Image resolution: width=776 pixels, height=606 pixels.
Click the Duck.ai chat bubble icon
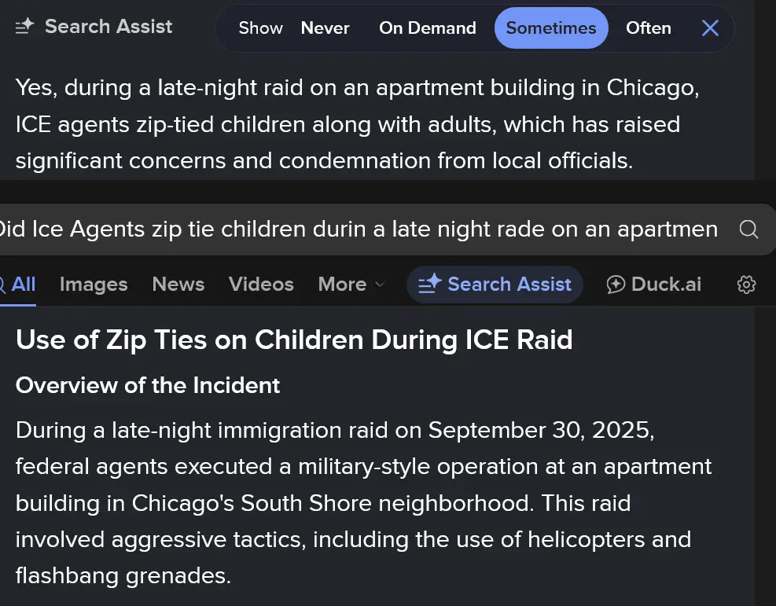point(616,285)
